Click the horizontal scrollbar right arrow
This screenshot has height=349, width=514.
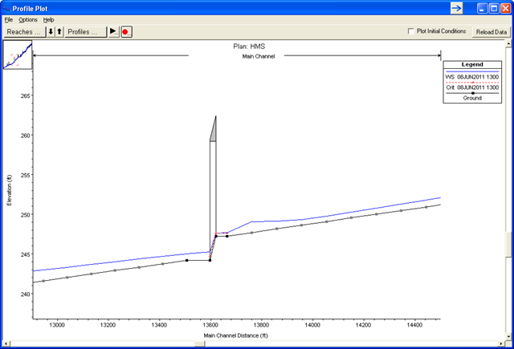tap(501, 343)
